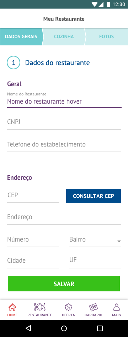Tap the Android home circle icon
Image resolution: width=128 pixels, height=337 pixels.
click(x=64, y=328)
